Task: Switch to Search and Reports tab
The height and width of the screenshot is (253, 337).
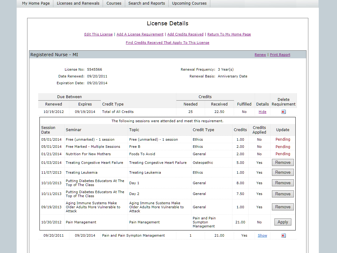Action: tap(146, 3)
